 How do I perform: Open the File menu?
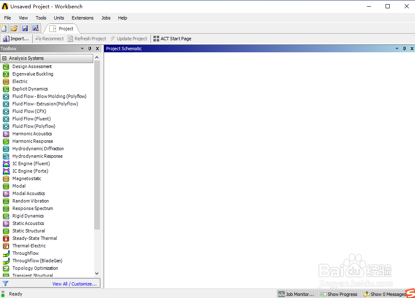[x=7, y=18]
